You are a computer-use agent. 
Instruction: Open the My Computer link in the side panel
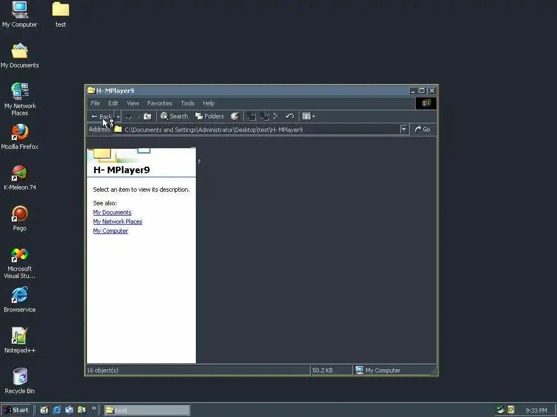(x=110, y=231)
